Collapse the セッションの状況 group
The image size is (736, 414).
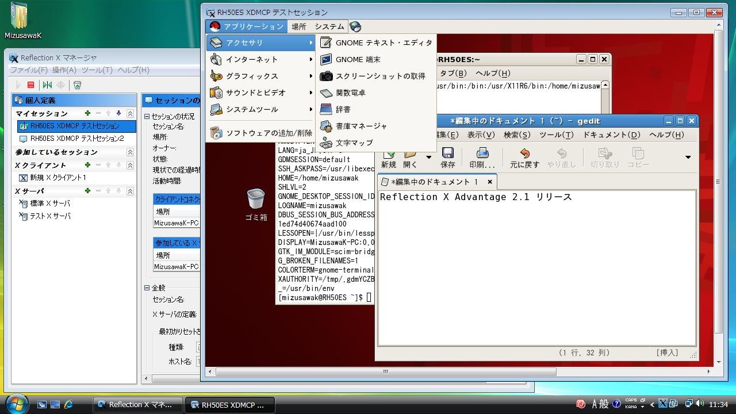147,116
